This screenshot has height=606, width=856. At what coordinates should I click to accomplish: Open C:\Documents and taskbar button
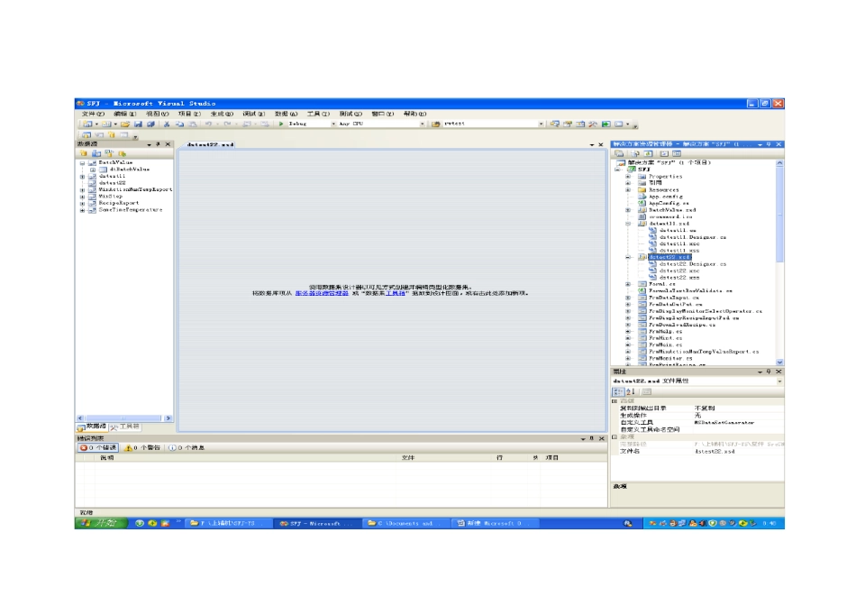coord(406,524)
